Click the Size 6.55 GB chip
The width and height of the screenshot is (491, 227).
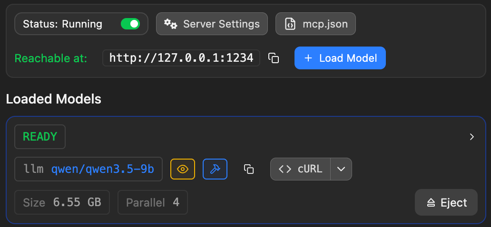(x=62, y=202)
